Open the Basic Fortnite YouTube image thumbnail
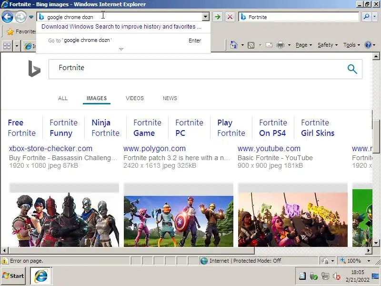381x286 pixels. (x=293, y=219)
